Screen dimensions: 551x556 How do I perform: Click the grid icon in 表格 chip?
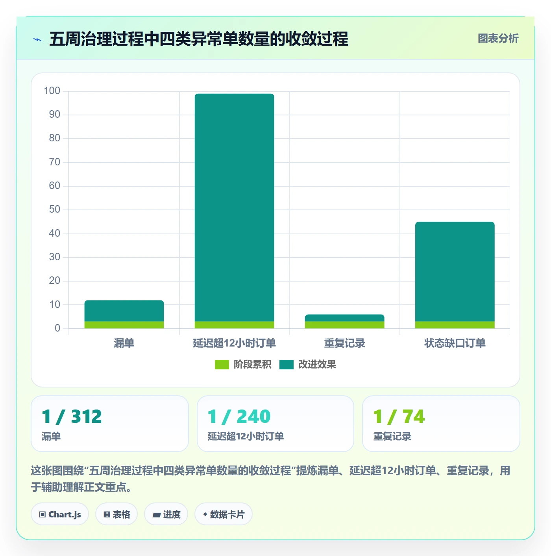pyautogui.click(x=107, y=515)
